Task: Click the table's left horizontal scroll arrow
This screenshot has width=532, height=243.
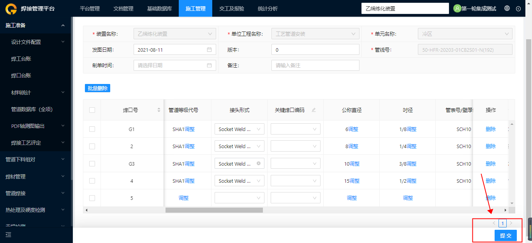Action: click(86, 210)
